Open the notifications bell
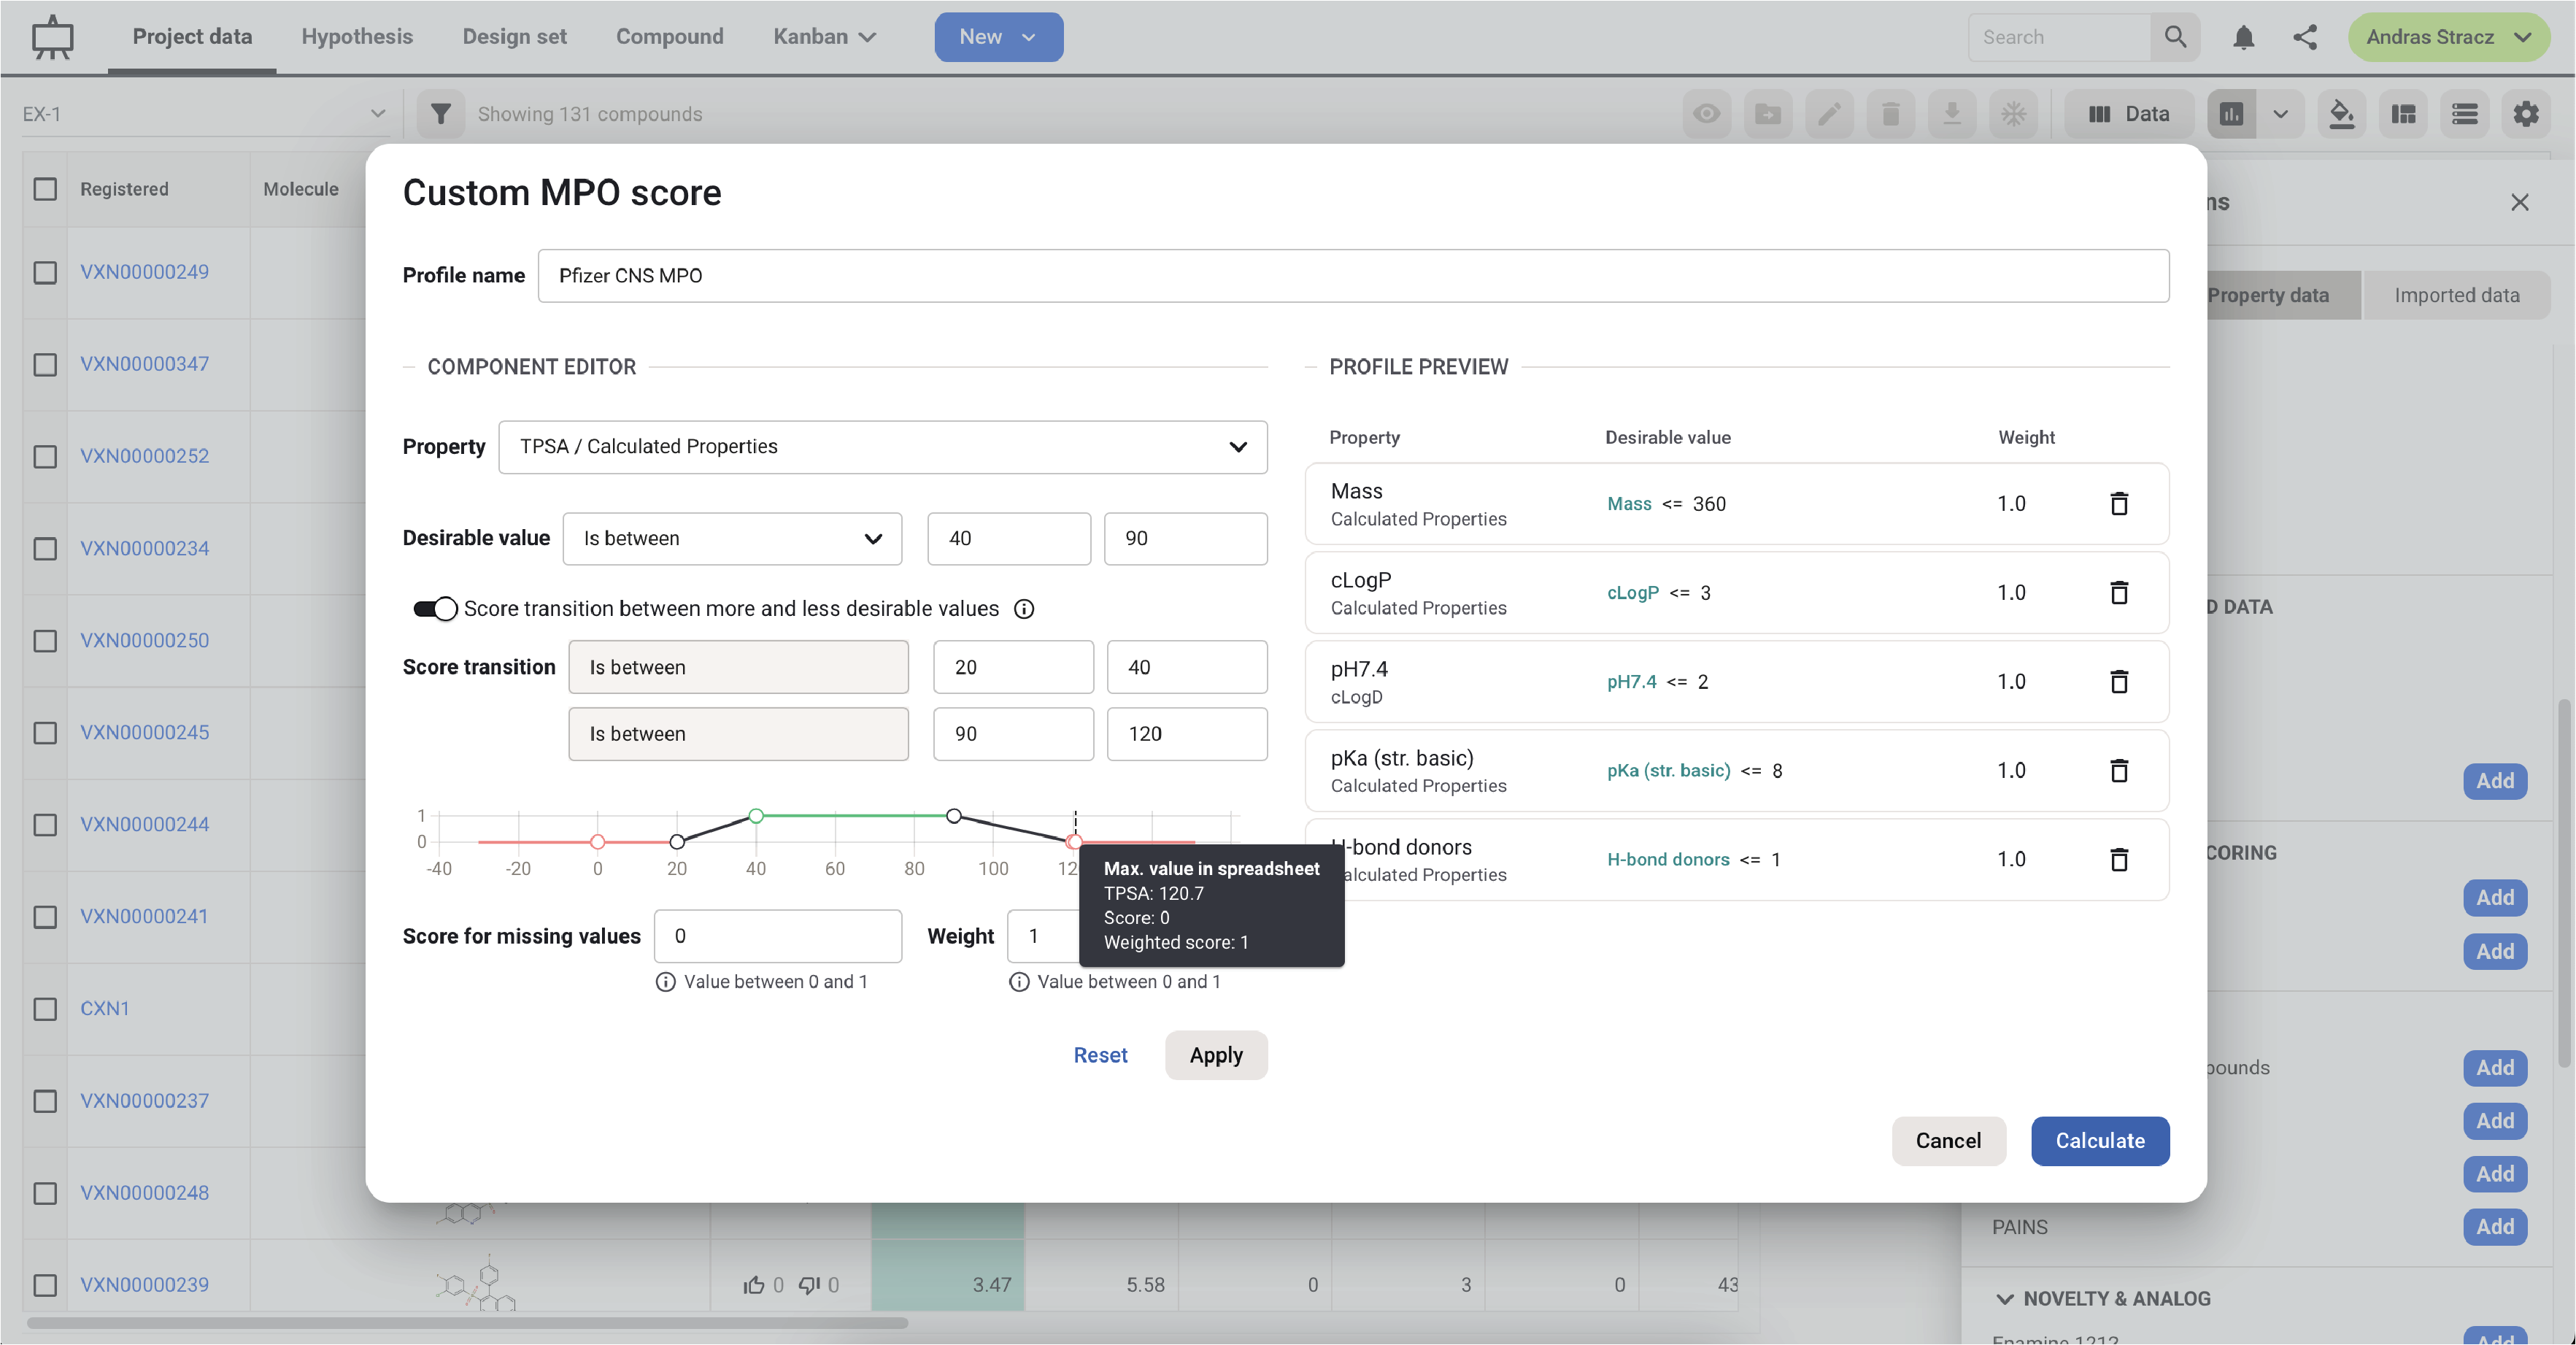2576x1345 pixels. coord(2243,37)
